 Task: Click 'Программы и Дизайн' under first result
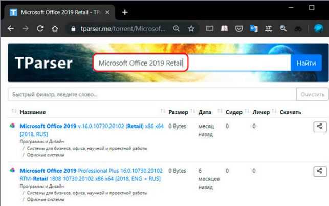[42, 141]
